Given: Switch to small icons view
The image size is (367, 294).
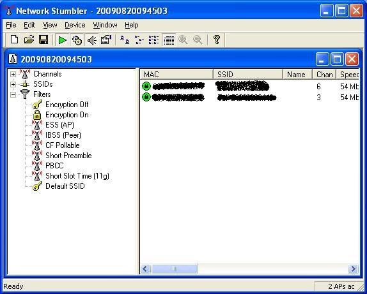Looking at the screenshot, I should tap(139, 40).
